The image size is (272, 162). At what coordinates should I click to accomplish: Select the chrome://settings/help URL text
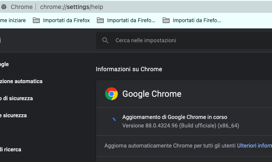[x=71, y=7]
